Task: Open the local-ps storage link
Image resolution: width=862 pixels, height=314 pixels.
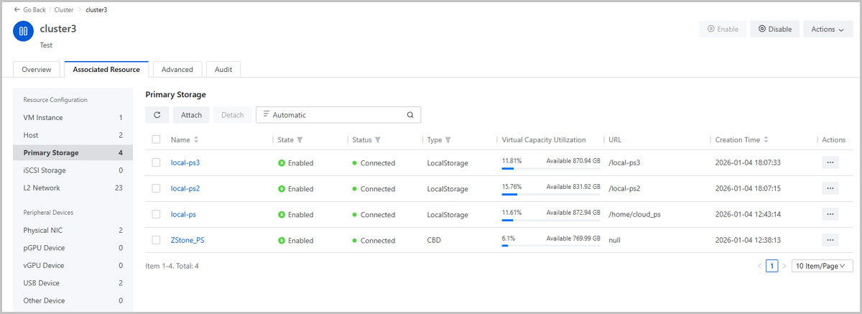Action: click(183, 215)
